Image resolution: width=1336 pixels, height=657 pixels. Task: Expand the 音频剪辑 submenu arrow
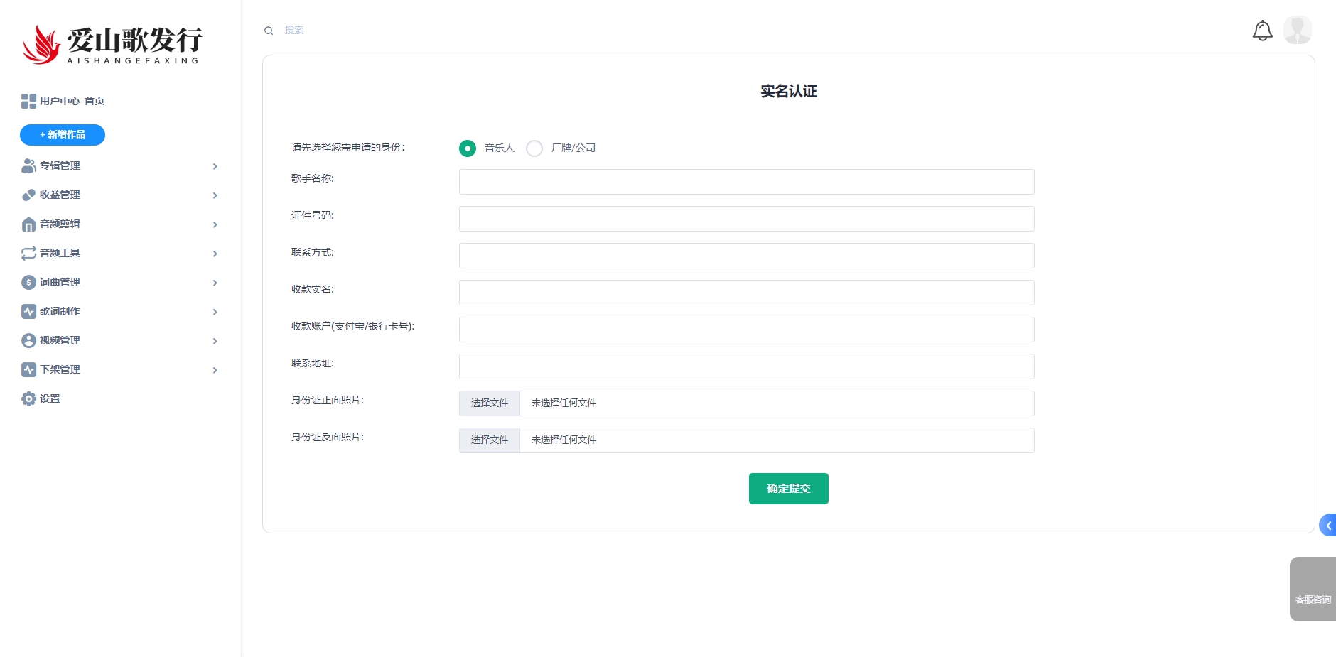tap(215, 224)
